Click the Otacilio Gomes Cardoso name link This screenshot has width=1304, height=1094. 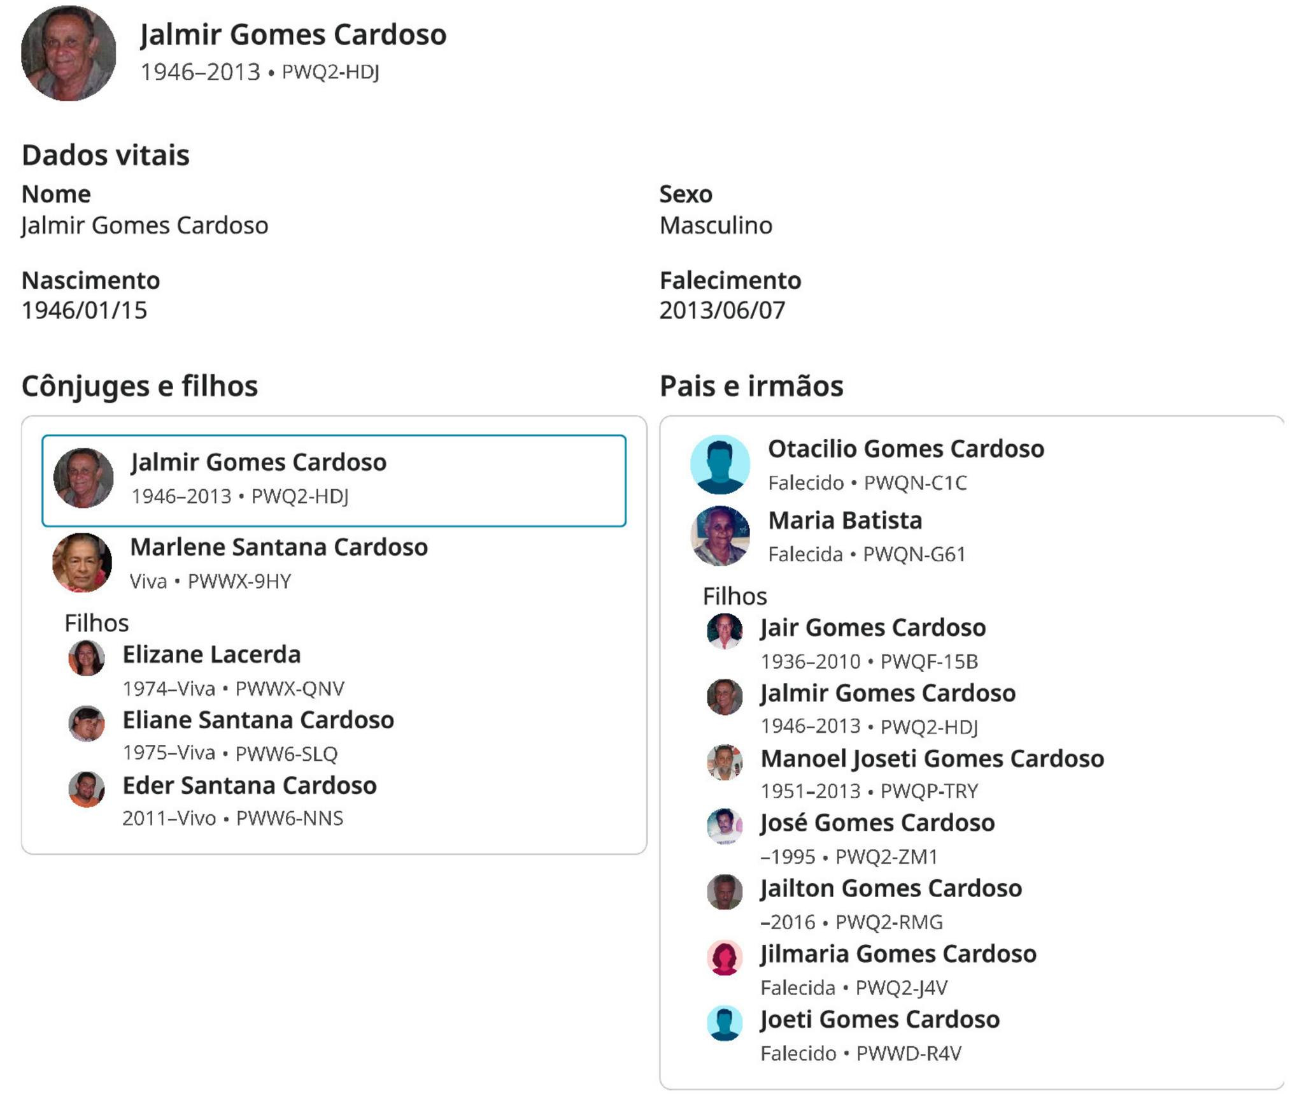click(x=905, y=449)
